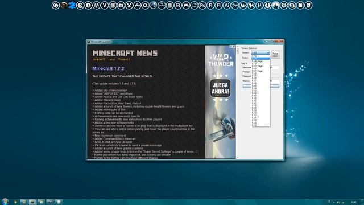The height and width of the screenshot is (205, 364).
Task: Click the War Thunder ad banner logo
Action: 221,60
